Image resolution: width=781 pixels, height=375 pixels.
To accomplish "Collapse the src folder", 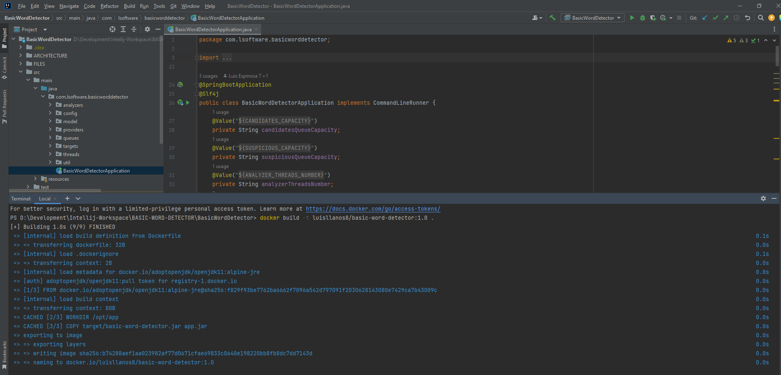I will (x=21, y=72).
